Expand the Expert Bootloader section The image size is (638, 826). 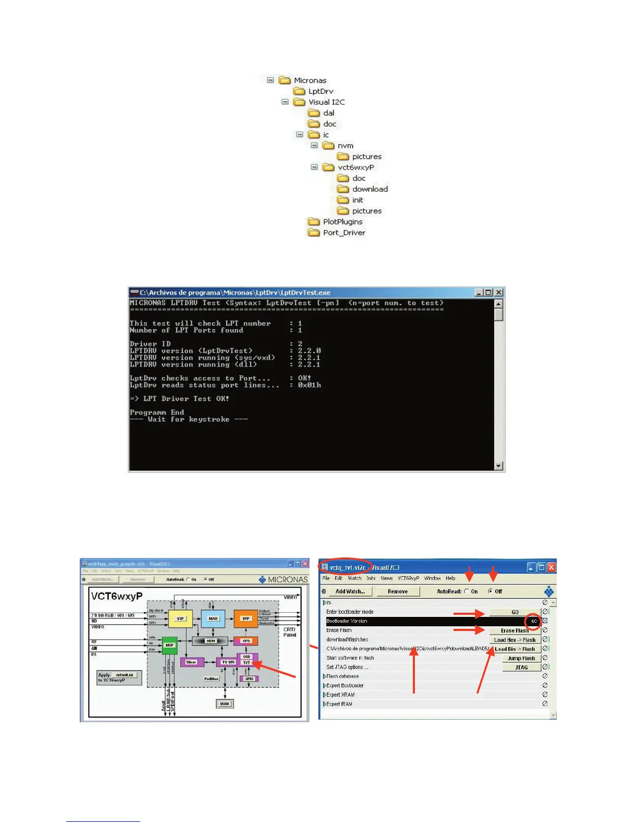(x=324, y=686)
